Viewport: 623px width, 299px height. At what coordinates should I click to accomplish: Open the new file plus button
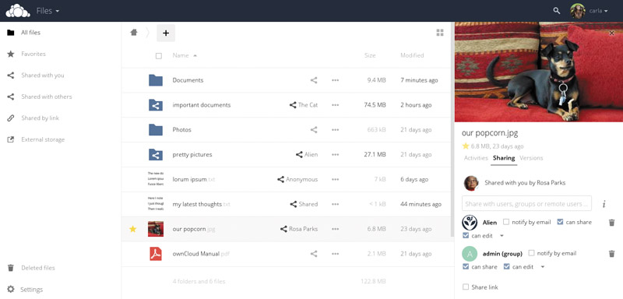click(166, 33)
